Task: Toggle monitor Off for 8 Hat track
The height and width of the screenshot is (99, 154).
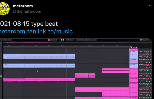Action: pos(144,79)
